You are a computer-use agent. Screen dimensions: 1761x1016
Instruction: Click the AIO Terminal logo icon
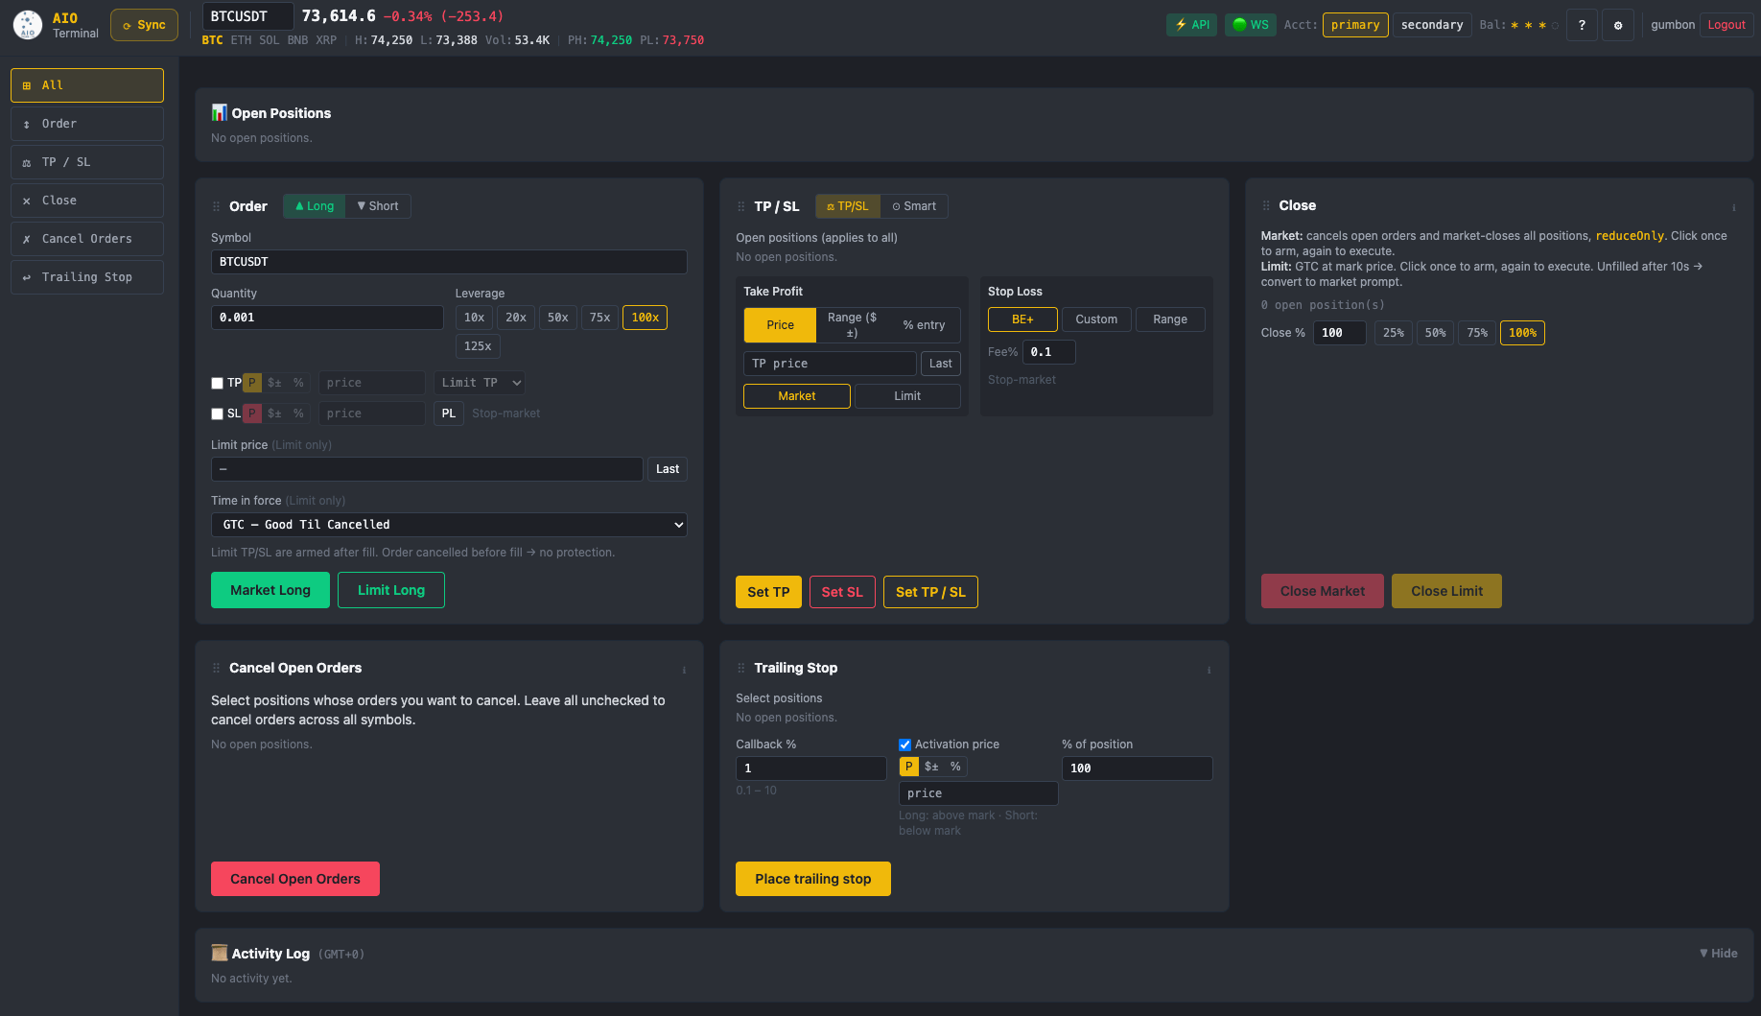[x=28, y=25]
